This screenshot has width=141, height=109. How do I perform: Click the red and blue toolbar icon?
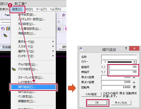[64, 15]
